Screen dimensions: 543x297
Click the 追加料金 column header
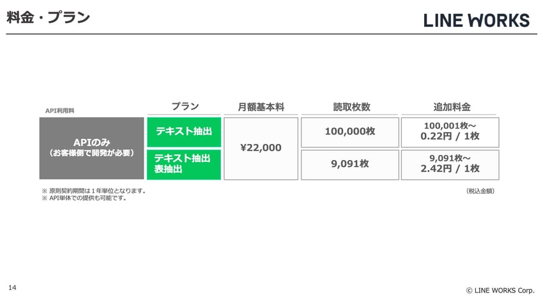(x=452, y=107)
